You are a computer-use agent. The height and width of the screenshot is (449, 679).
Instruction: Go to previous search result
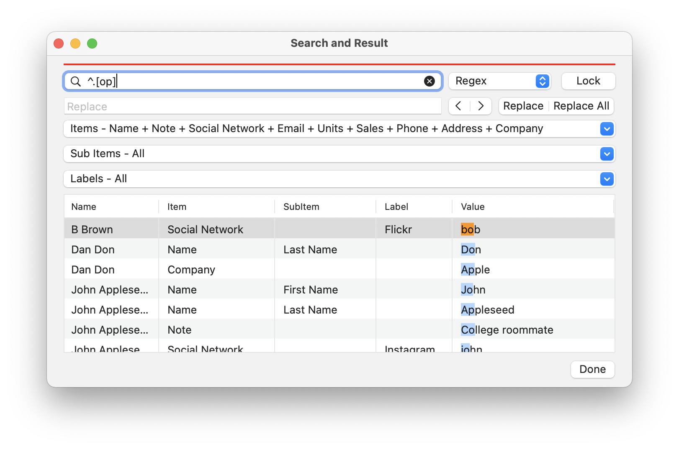[459, 106]
